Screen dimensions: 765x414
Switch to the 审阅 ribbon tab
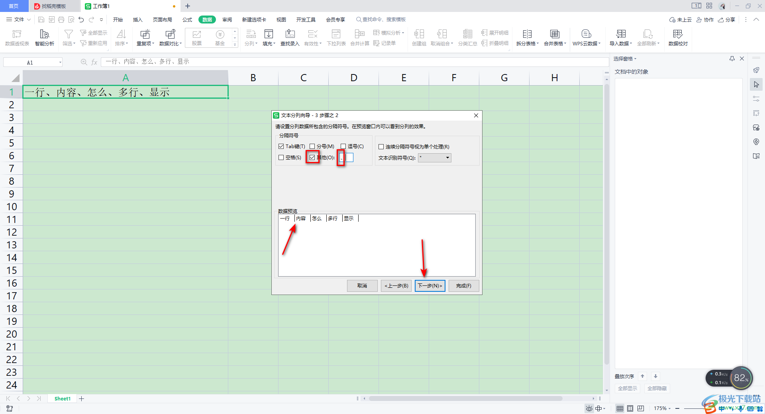pos(227,20)
